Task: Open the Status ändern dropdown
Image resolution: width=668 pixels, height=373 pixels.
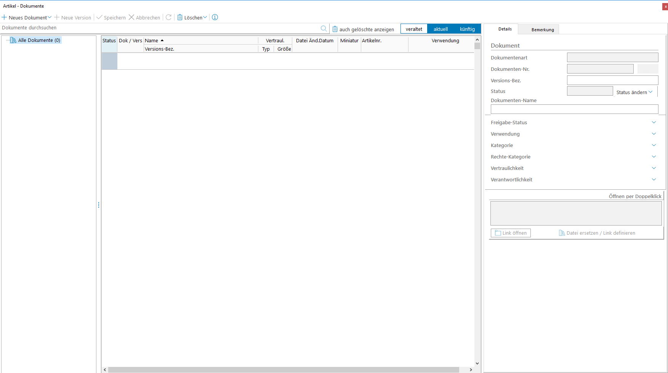Action: [x=634, y=92]
